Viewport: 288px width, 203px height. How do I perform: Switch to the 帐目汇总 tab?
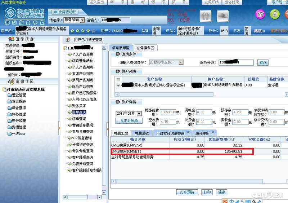(x=121, y=133)
